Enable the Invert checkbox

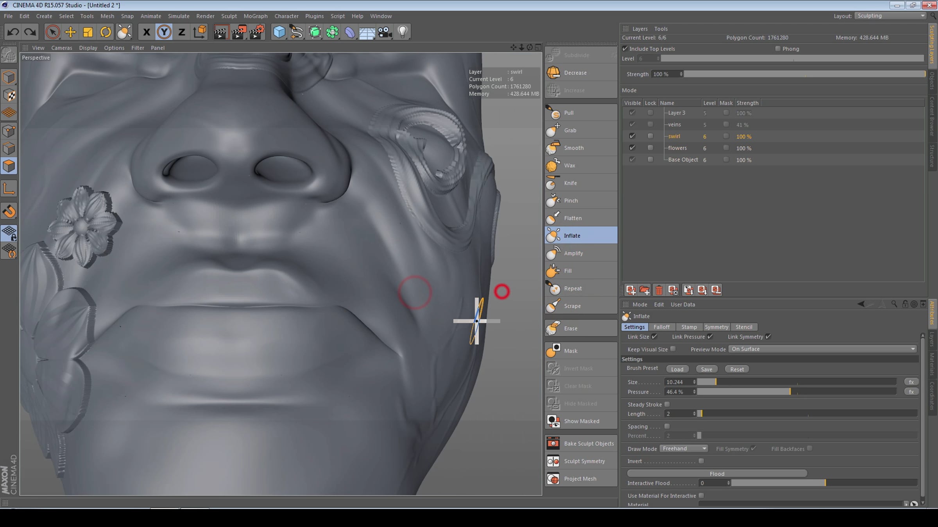[x=702, y=461]
